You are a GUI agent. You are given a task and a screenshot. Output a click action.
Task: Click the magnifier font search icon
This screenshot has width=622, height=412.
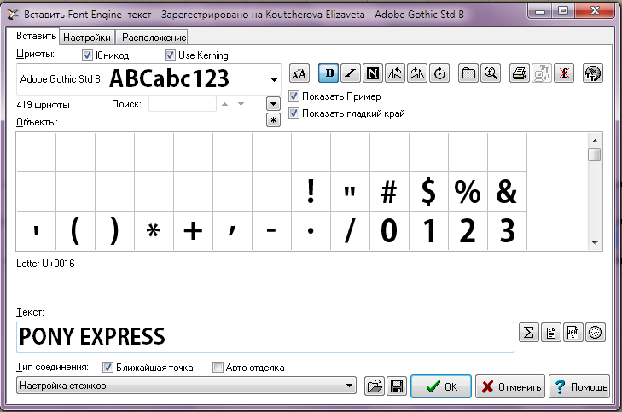491,73
